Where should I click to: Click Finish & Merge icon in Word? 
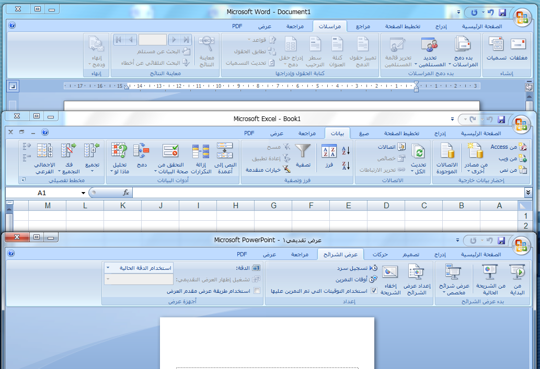[96, 44]
